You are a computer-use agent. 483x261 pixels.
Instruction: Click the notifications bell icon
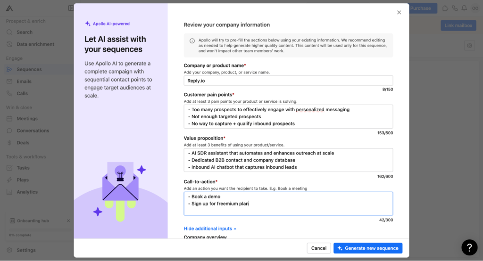pos(464,8)
